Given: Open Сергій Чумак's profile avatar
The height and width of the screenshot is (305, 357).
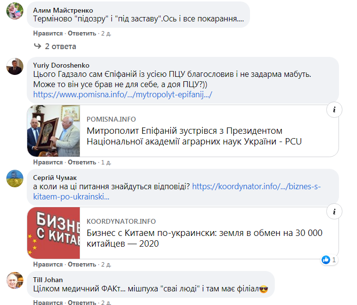Looking at the screenshot, I should click(x=15, y=179).
